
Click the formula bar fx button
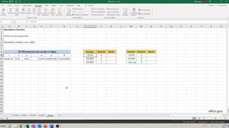[26, 22]
